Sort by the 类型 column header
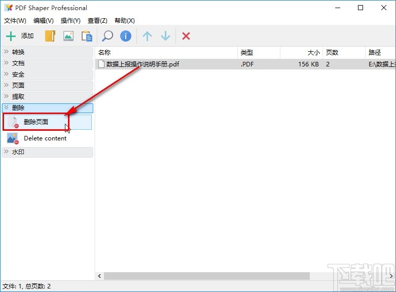This screenshot has height=292, width=396. point(259,53)
